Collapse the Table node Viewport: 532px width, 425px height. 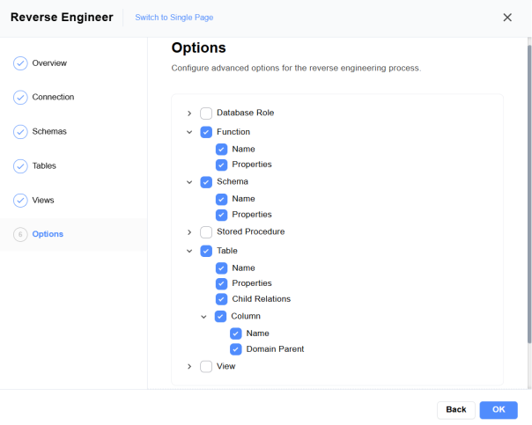pos(189,251)
